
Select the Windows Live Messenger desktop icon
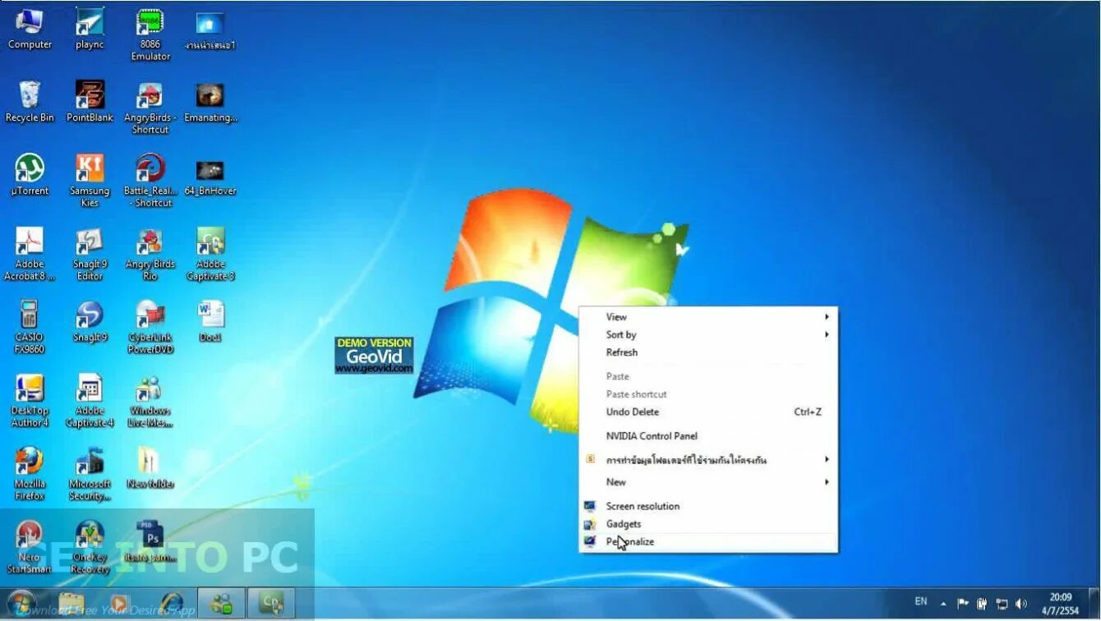[x=150, y=401]
